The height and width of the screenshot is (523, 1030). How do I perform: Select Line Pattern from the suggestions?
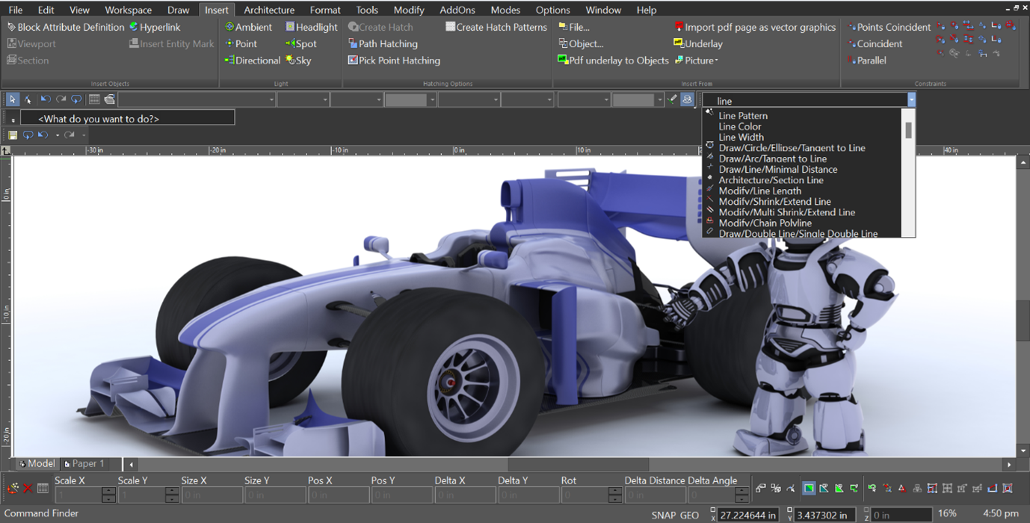click(x=743, y=116)
